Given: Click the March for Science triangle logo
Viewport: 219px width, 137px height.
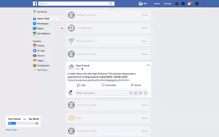Looking at the screenshot, I should [x=71, y=41].
